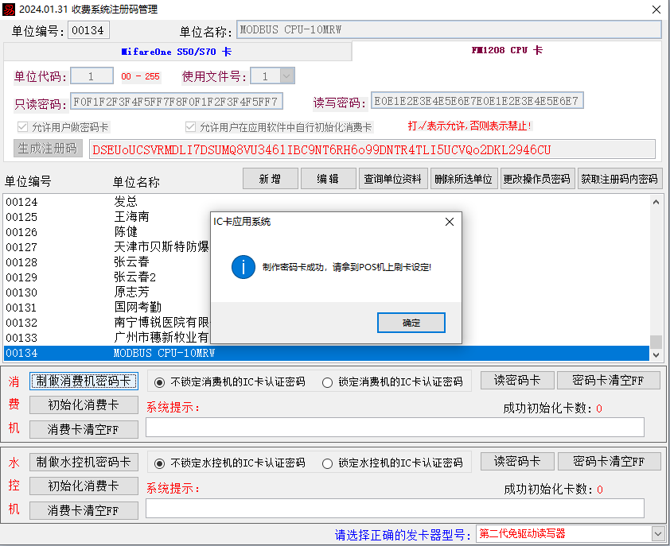The image size is (670, 546).
Task: Click 获取注册码内密码 button
Action: [x=619, y=179]
